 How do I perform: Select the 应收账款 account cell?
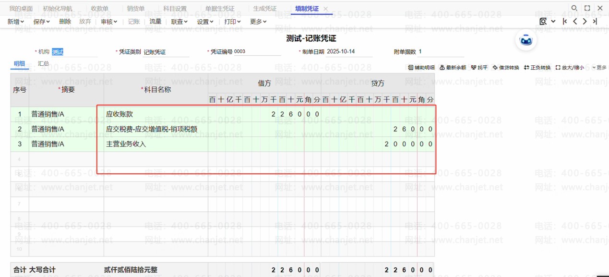pos(156,114)
